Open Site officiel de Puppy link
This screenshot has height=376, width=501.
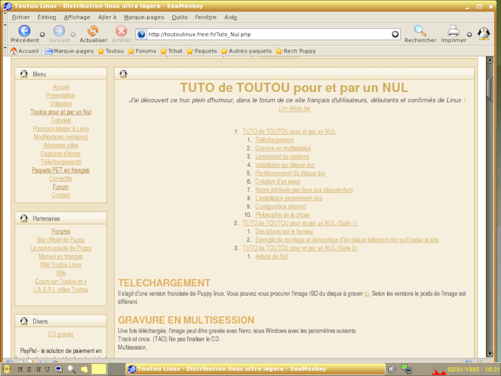[61, 239]
